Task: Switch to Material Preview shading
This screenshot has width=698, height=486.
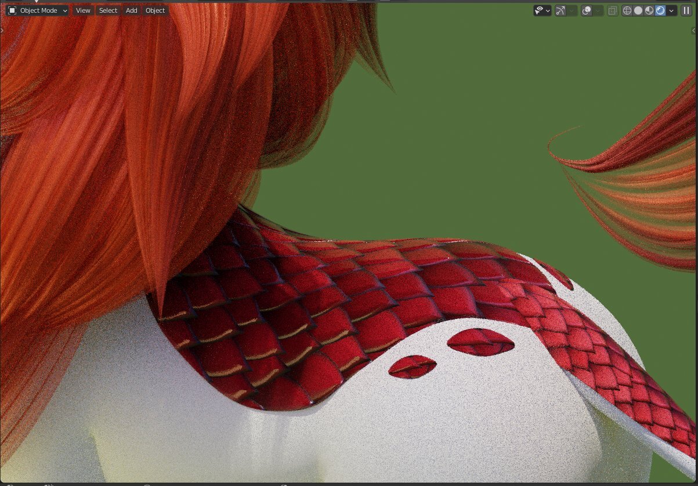Action: tap(649, 10)
